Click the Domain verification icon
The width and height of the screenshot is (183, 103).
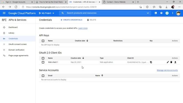4,50
